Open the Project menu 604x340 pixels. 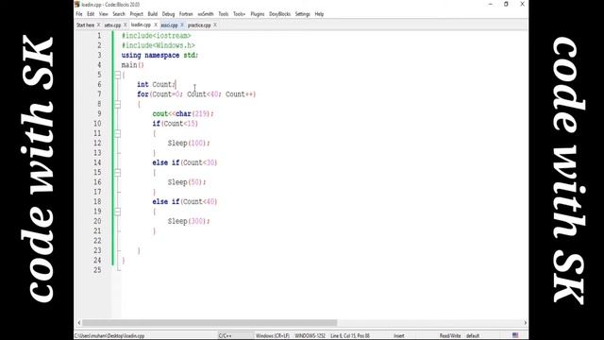[136, 14]
